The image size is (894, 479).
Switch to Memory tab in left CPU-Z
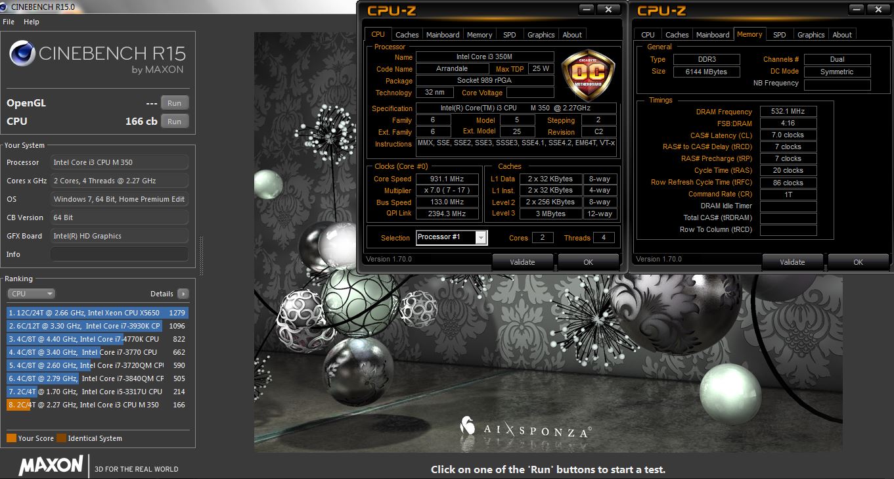coord(480,35)
